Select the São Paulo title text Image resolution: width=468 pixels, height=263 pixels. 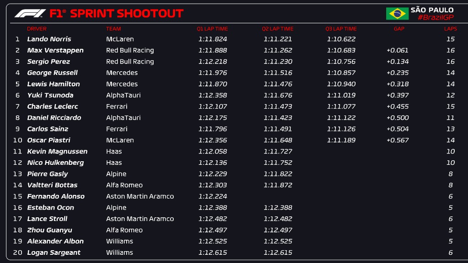(x=432, y=10)
